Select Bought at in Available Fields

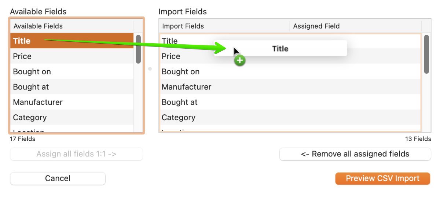point(72,87)
